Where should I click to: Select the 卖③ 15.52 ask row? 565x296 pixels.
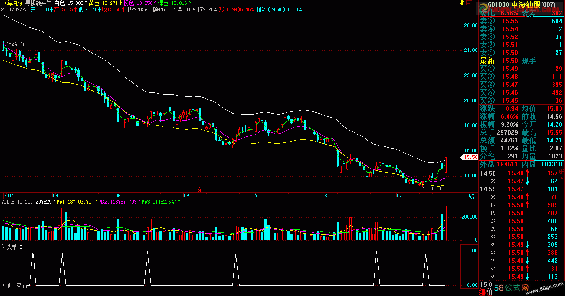click(x=522, y=37)
